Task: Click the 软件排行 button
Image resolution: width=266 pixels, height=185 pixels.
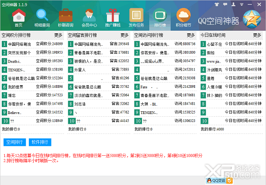Action: pyautogui.click(x=40, y=142)
